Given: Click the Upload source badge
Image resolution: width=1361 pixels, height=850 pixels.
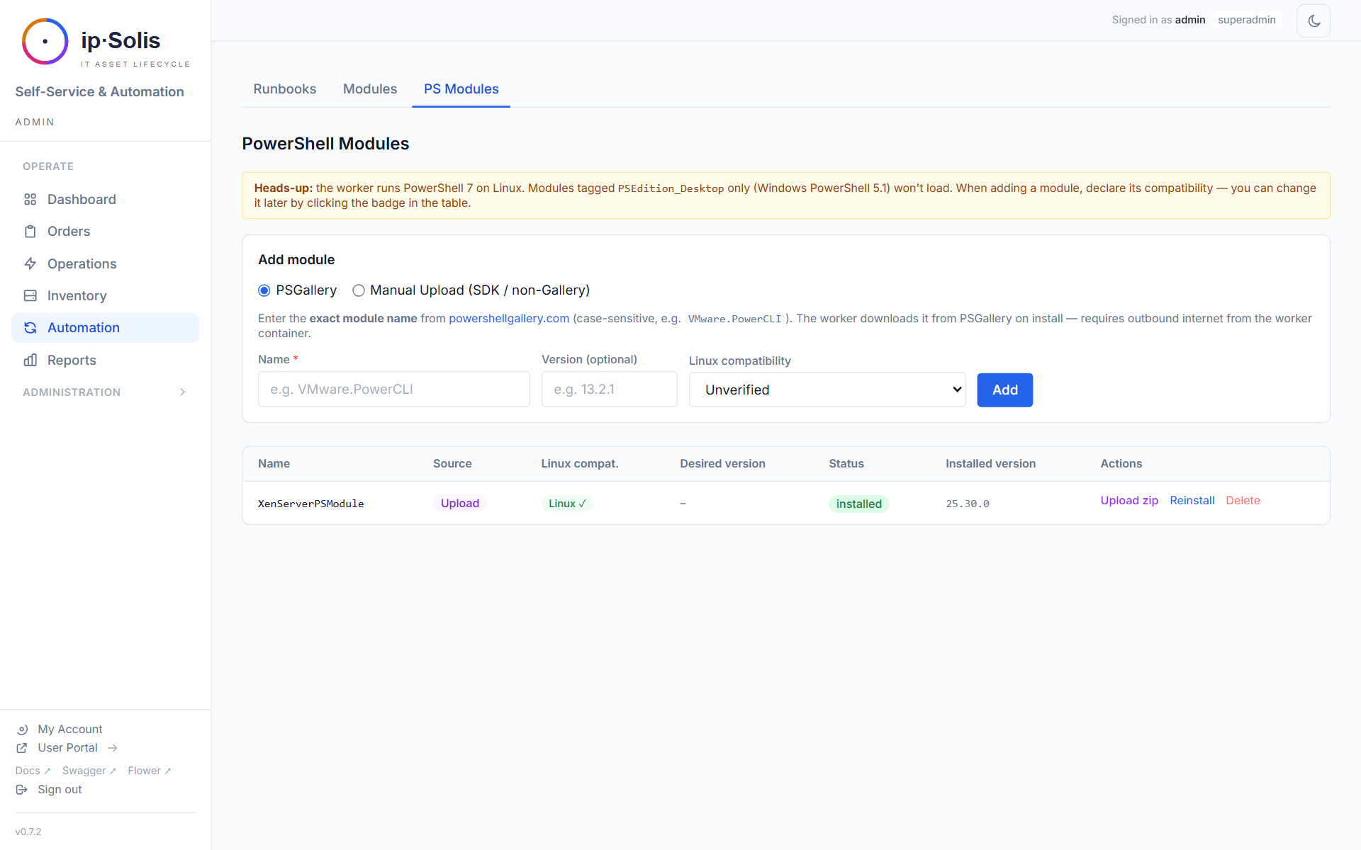Looking at the screenshot, I should [460, 504].
